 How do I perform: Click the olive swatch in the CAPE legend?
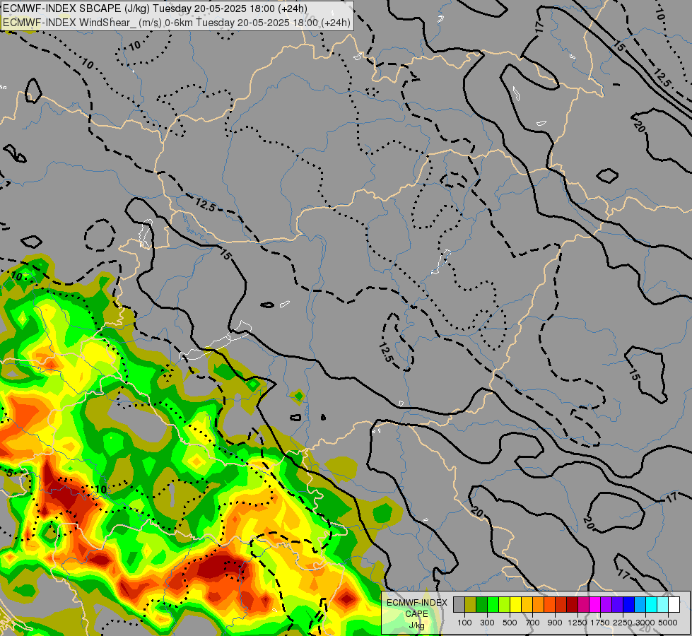(x=471, y=604)
